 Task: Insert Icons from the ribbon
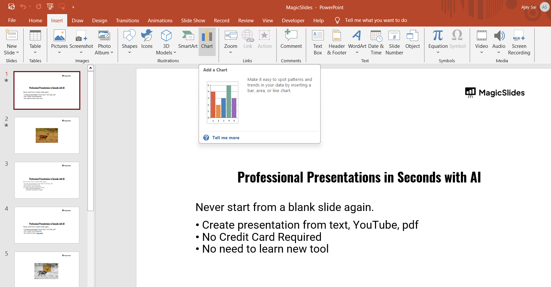pos(147,36)
